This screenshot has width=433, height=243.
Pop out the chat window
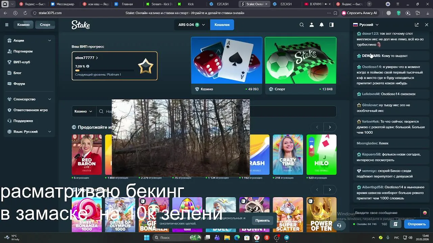417,25
